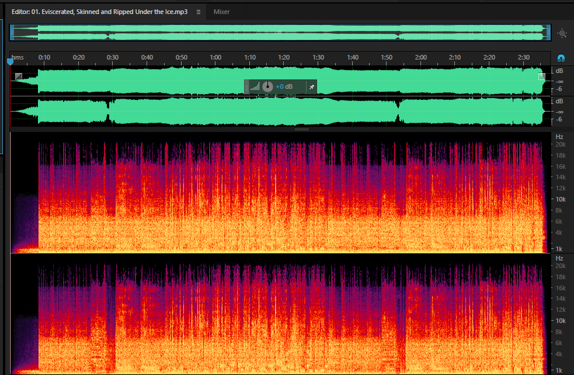574x375 pixels.
Task: Click the 0:50 mark on the time ruler
Action: pos(181,57)
